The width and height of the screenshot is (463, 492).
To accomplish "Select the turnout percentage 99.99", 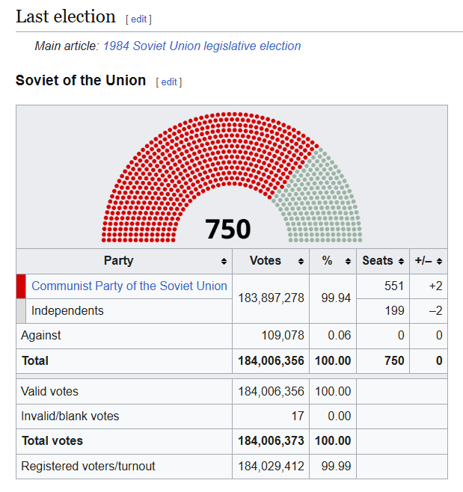I will tap(336, 467).
